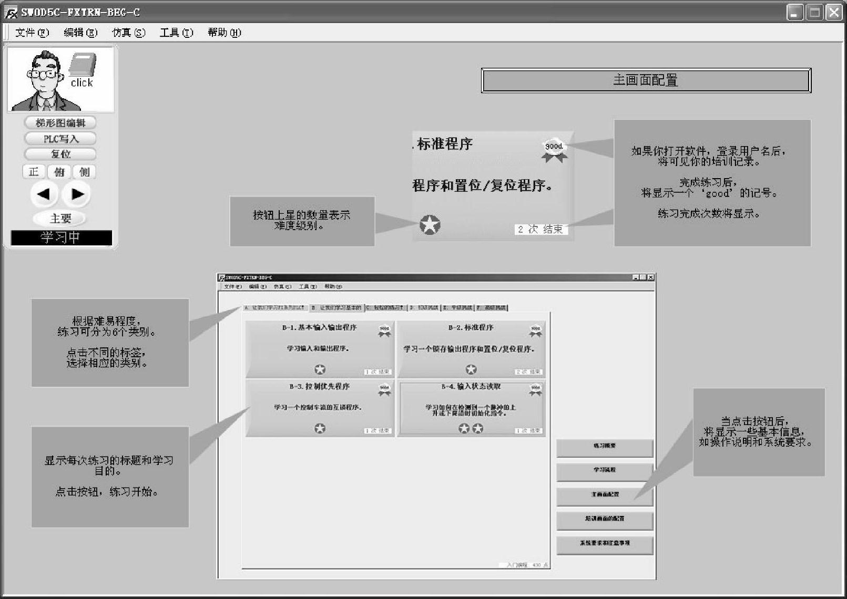Image resolution: width=847 pixels, height=599 pixels.
Task: Open the 帮助(H) menu
Action: pyautogui.click(x=224, y=33)
